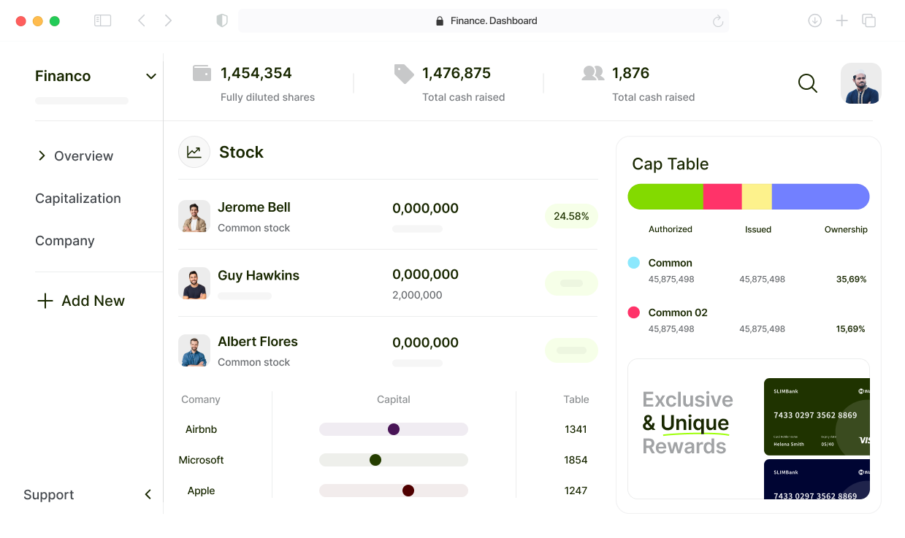Click the yellow Cap Table segment
Viewport: 905px width, 538px height.
point(757,197)
